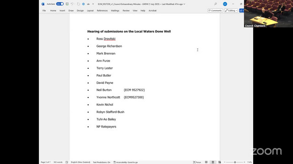The image size is (293, 164).
Task: Open Accessibility: Good to go checker
Action: click(x=125, y=162)
